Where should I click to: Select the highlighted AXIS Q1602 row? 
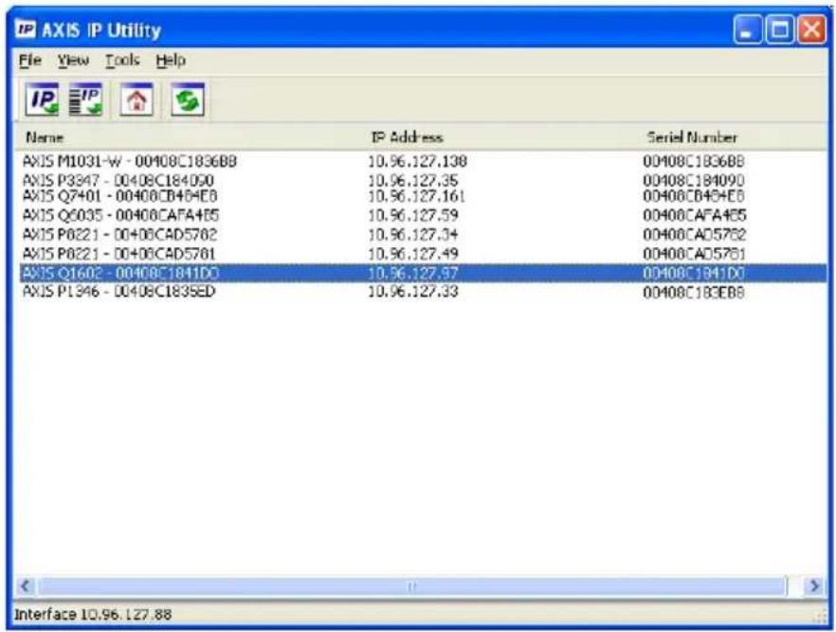423,274
